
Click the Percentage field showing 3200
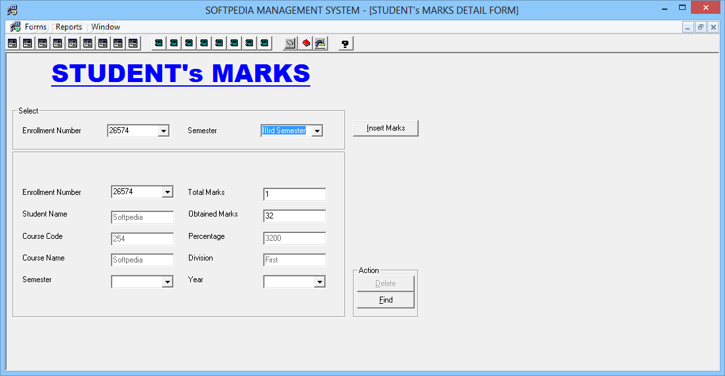295,238
